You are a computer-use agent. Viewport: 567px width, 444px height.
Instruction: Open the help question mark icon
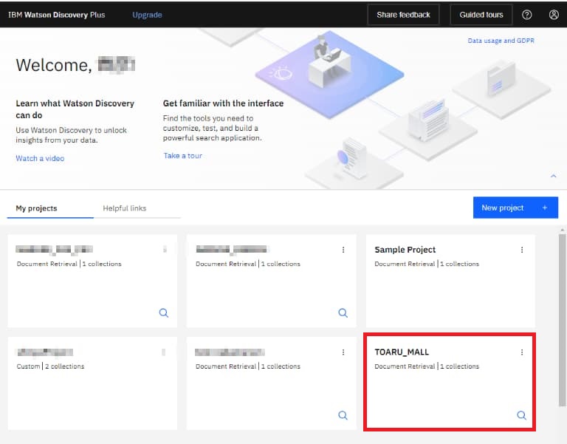tap(526, 15)
